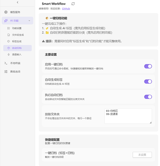Click the 文件名生成 file icon
The width and height of the screenshot is (160, 166).
coord(9,35)
